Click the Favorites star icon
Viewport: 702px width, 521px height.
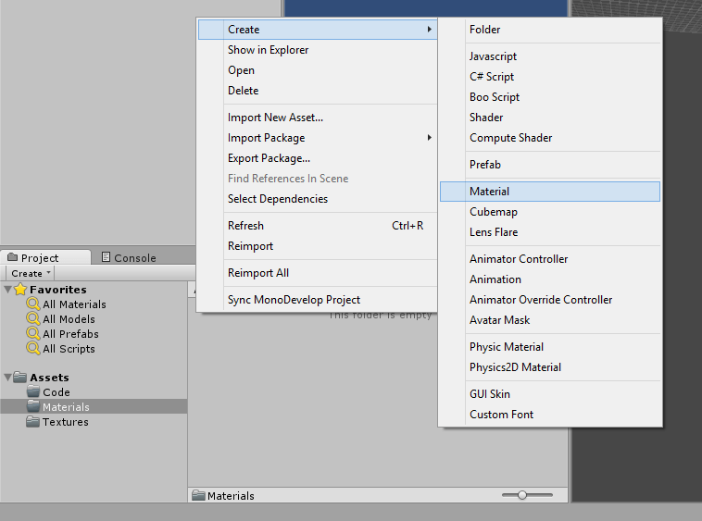point(21,290)
